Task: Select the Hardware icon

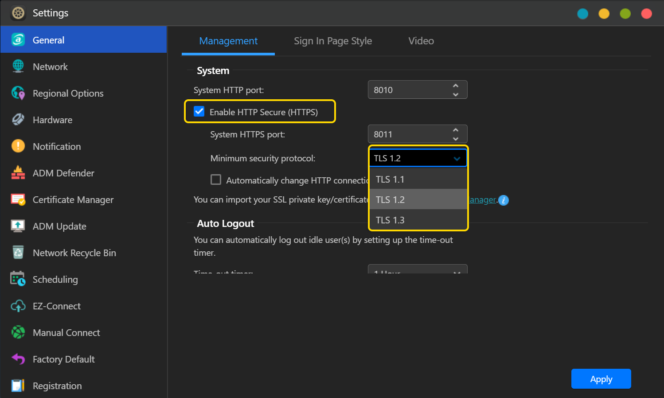Action: pyautogui.click(x=18, y=120)
